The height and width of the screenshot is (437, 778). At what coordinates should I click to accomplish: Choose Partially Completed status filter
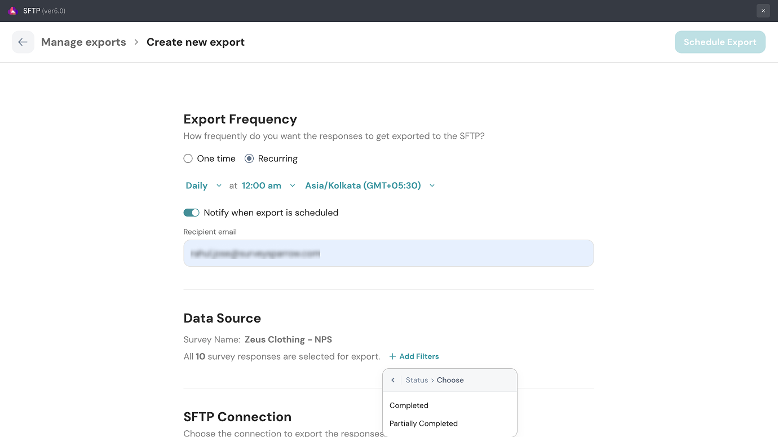coord(423,423)
